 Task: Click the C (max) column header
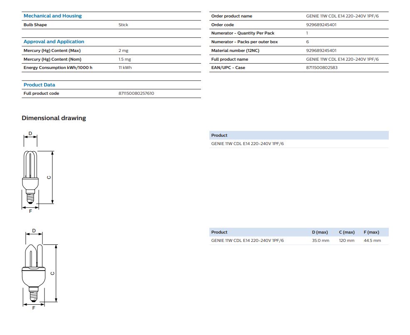click(347, 232)
